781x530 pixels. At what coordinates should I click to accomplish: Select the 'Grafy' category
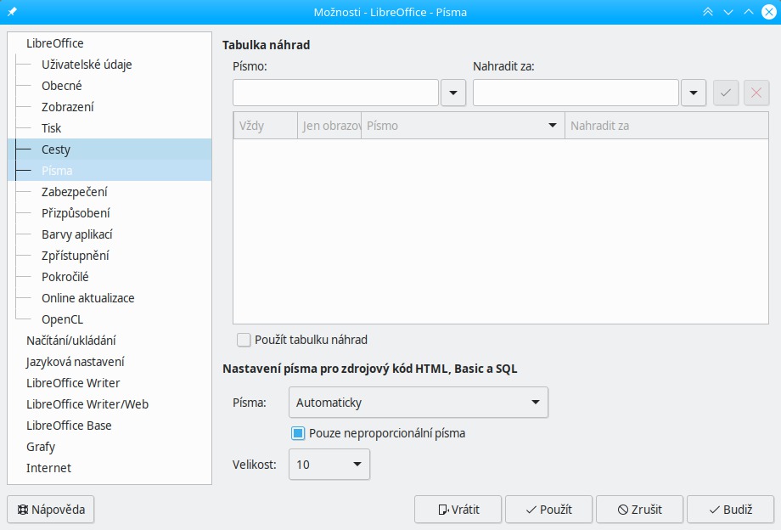click(41, 447)
